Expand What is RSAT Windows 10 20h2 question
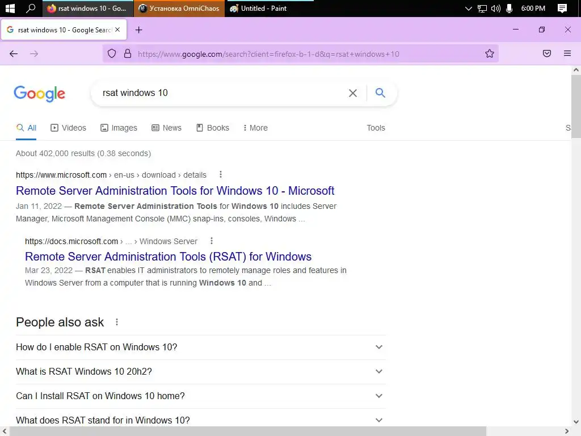Image resolution: width=581 pixels, height=436 pixels. tap(200, 371)
